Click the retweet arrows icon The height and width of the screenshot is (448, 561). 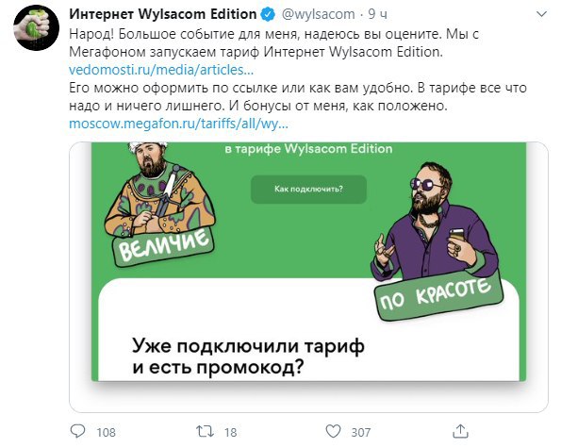[x=205, y=432]
